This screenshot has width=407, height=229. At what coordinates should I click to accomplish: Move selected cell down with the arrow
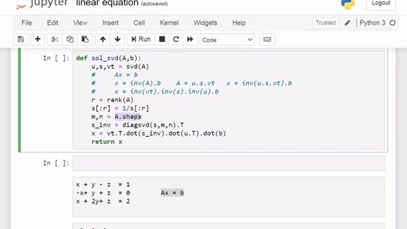click(117, 39)
